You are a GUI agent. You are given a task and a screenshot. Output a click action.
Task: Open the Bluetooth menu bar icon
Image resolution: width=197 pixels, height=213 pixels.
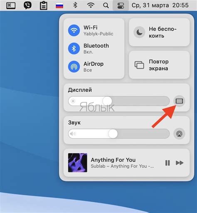pyautogui.click(x=75, y=5)
